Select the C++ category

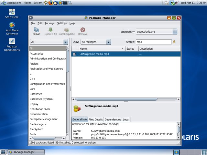(x=47, y=79)
